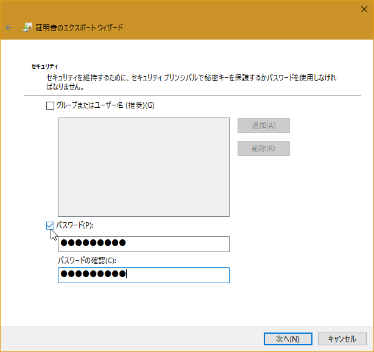
Task: Click the 証明書のエクスポート ウィザード title text
Action: point(79,27)
